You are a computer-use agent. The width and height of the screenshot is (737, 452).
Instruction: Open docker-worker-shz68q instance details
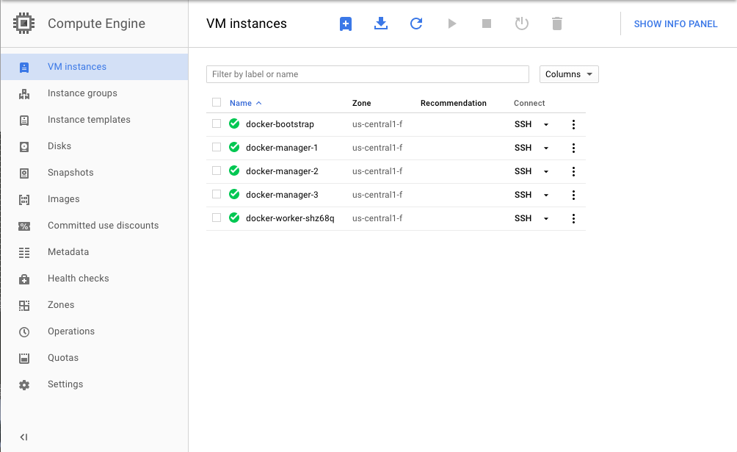coord(290,218)
